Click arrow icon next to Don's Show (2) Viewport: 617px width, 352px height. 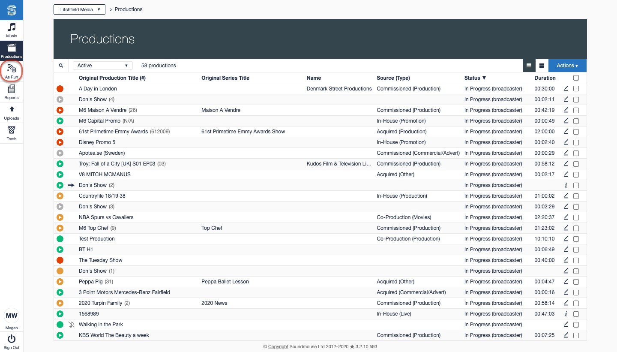coord(71,185)
